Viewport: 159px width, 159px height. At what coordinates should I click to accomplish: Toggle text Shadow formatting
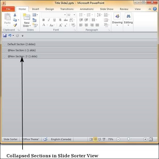pyautogui.click(x=60, y=20)
